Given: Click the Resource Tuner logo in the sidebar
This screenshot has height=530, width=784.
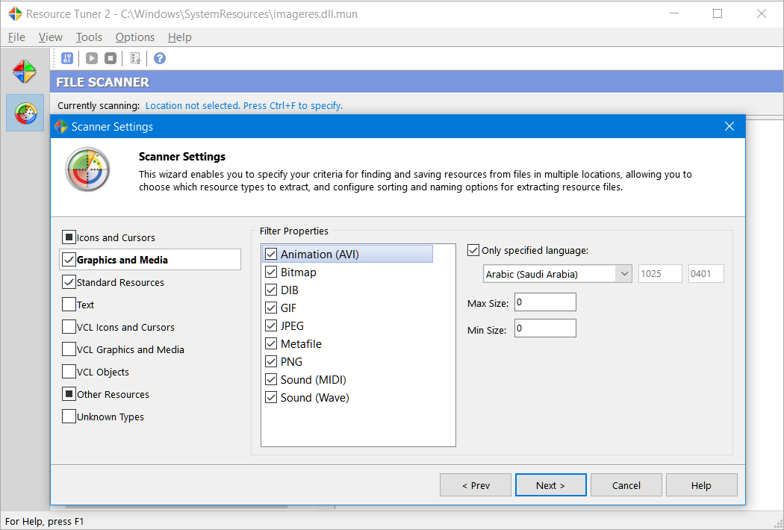Looking at the screenshot, I should [x=25, y=71].
